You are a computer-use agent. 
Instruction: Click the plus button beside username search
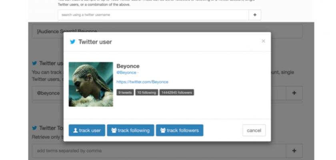coord(255,15)
